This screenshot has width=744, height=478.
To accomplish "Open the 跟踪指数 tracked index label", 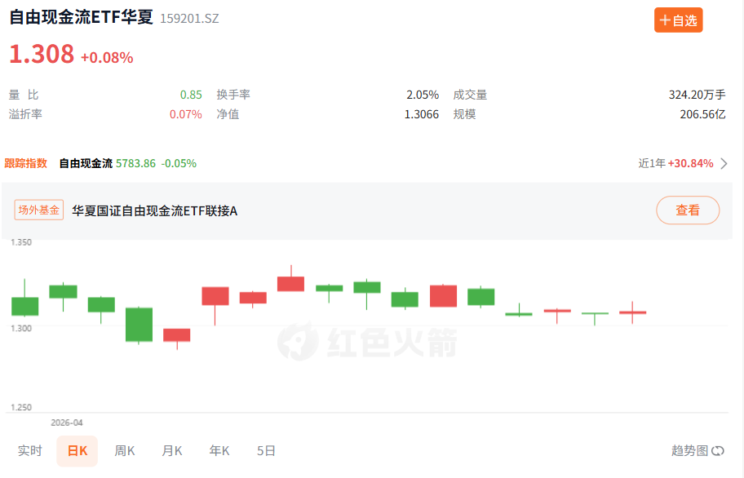I will (x=25, y=163).
